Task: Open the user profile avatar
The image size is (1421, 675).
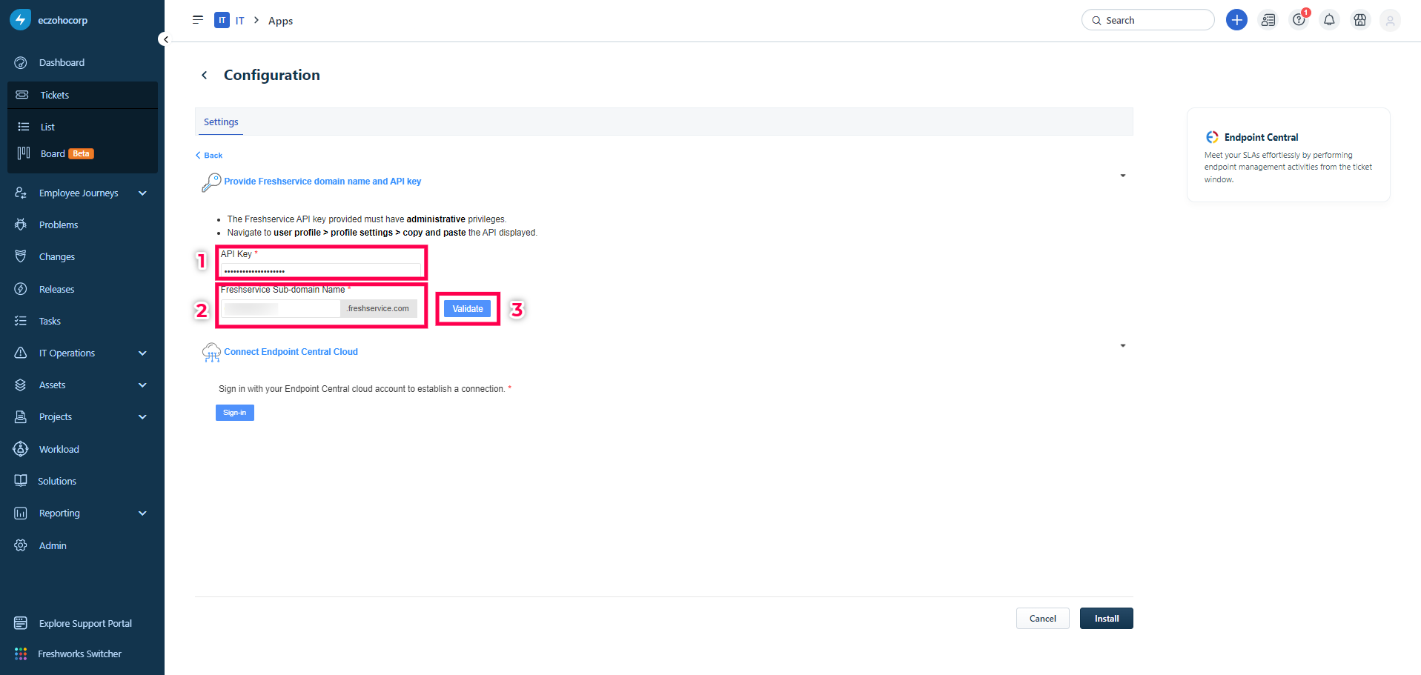Action: click(x=1390, y=21)
